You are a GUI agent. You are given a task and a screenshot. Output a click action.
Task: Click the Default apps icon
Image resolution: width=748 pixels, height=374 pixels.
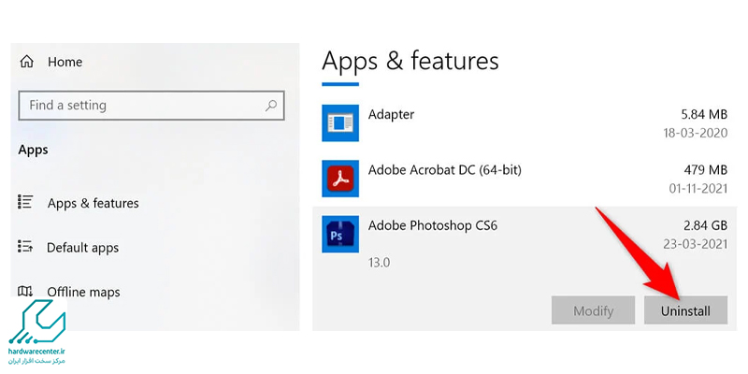pyautogui.click(x=25, y=246)
